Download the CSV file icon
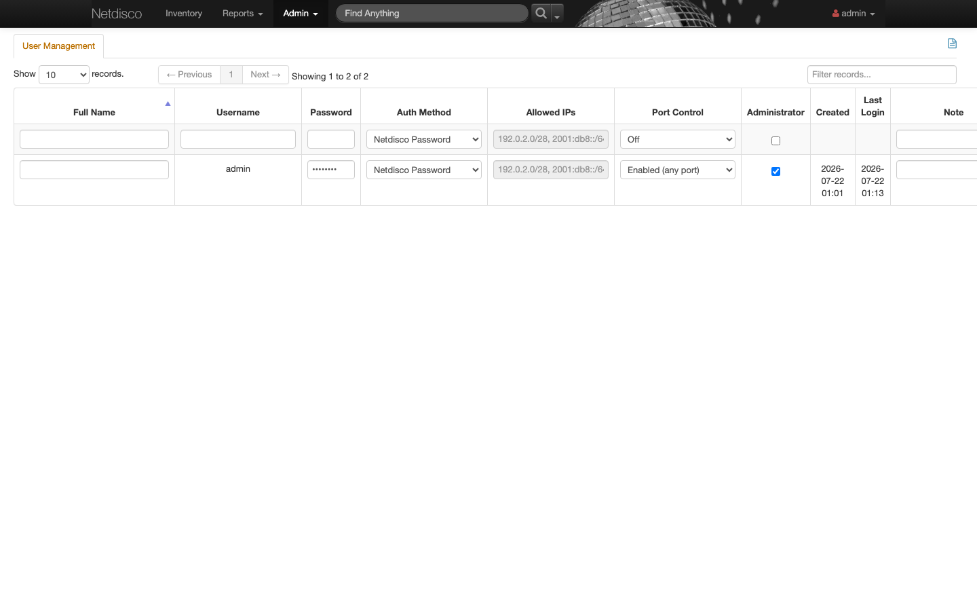This screenshot has width=977, height=611. point(952,43)
